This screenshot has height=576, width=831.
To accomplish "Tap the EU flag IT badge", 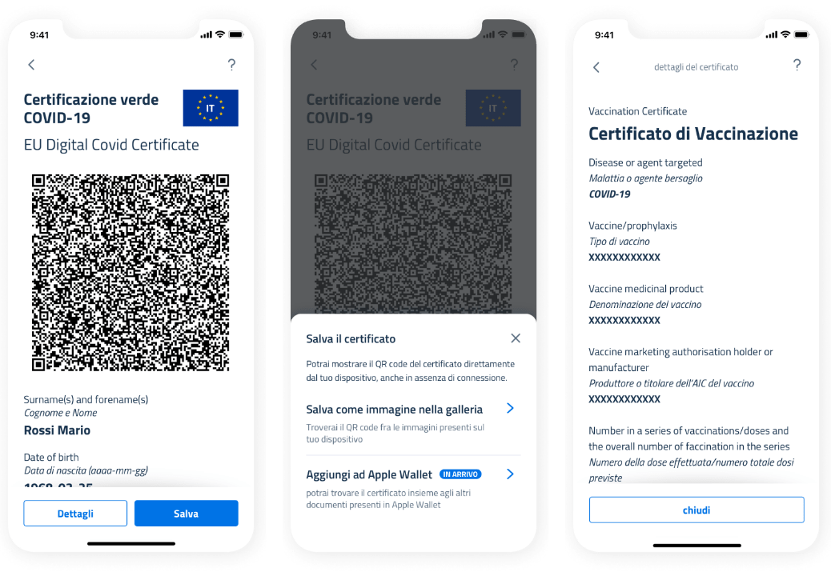I will pos(211,108).
